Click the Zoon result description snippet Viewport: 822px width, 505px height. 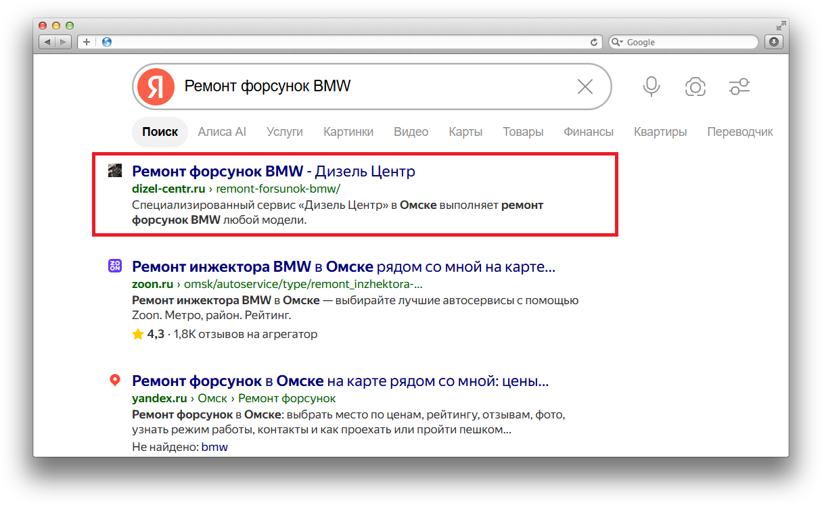355,308
